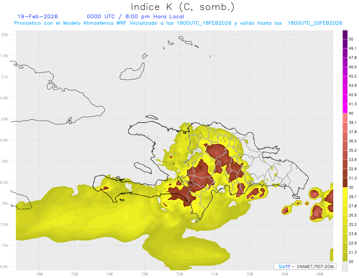Click the '18N' latitude label
Image resolution: width=359 pixels, height=278 pixels.
(5, 203)
